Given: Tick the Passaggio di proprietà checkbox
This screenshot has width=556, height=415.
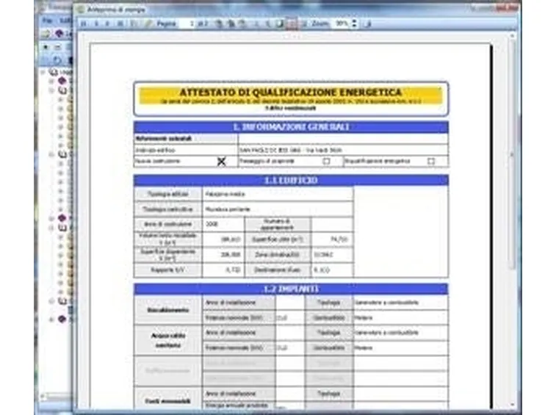Looking at the screenshot, I should tap(326, 161).
